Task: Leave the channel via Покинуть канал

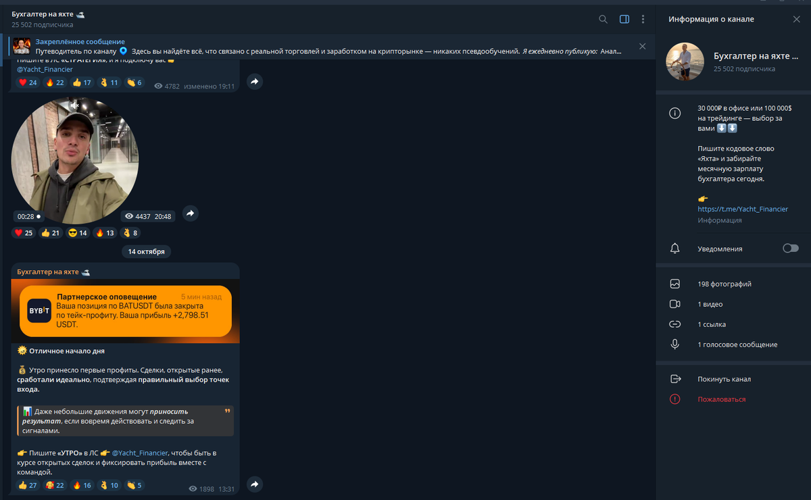Action: [724, 379]
